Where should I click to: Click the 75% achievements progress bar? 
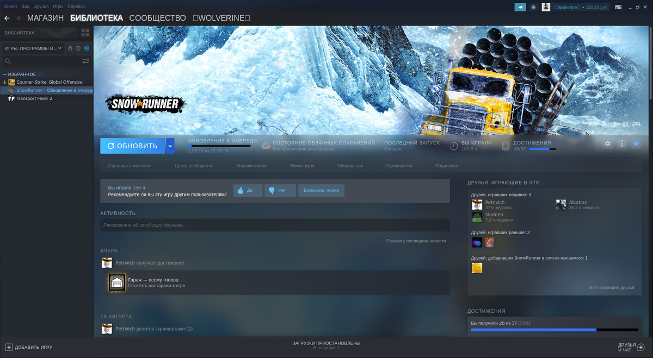[x=555, y=330]
